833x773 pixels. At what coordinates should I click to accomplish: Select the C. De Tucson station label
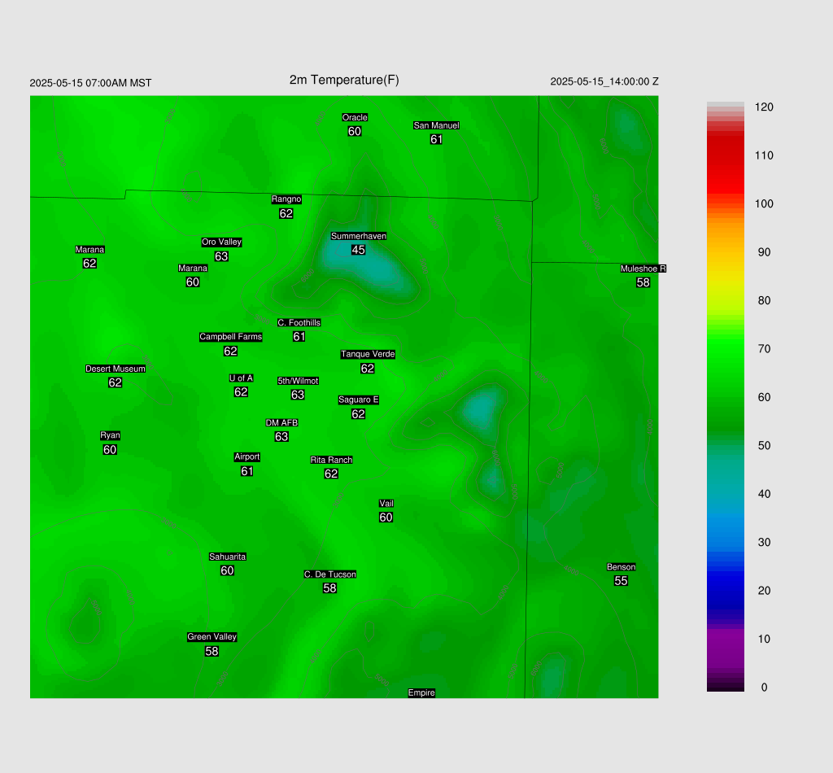330,574
